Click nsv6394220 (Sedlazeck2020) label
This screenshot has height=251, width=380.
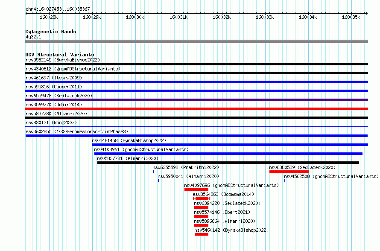click(227, 203)
